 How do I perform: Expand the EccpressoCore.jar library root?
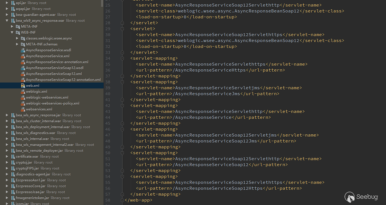pos(7,186)
